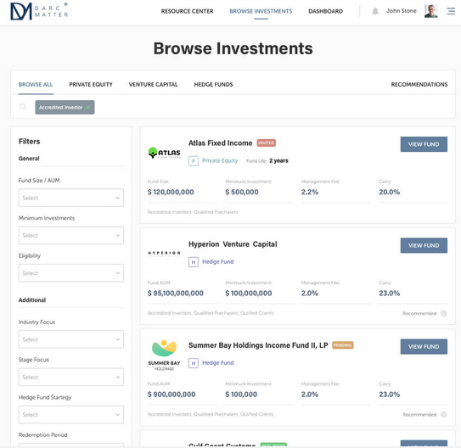Remove the Accredited Investor filter tag

click(x=87, y=108)
